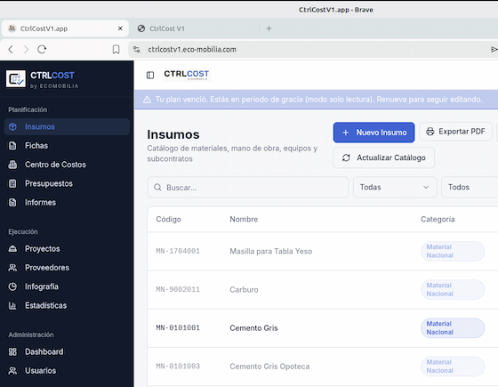This screenshot has width=498, height=387.
Task: Click the search magnifier icon
Action: point(157,188)
